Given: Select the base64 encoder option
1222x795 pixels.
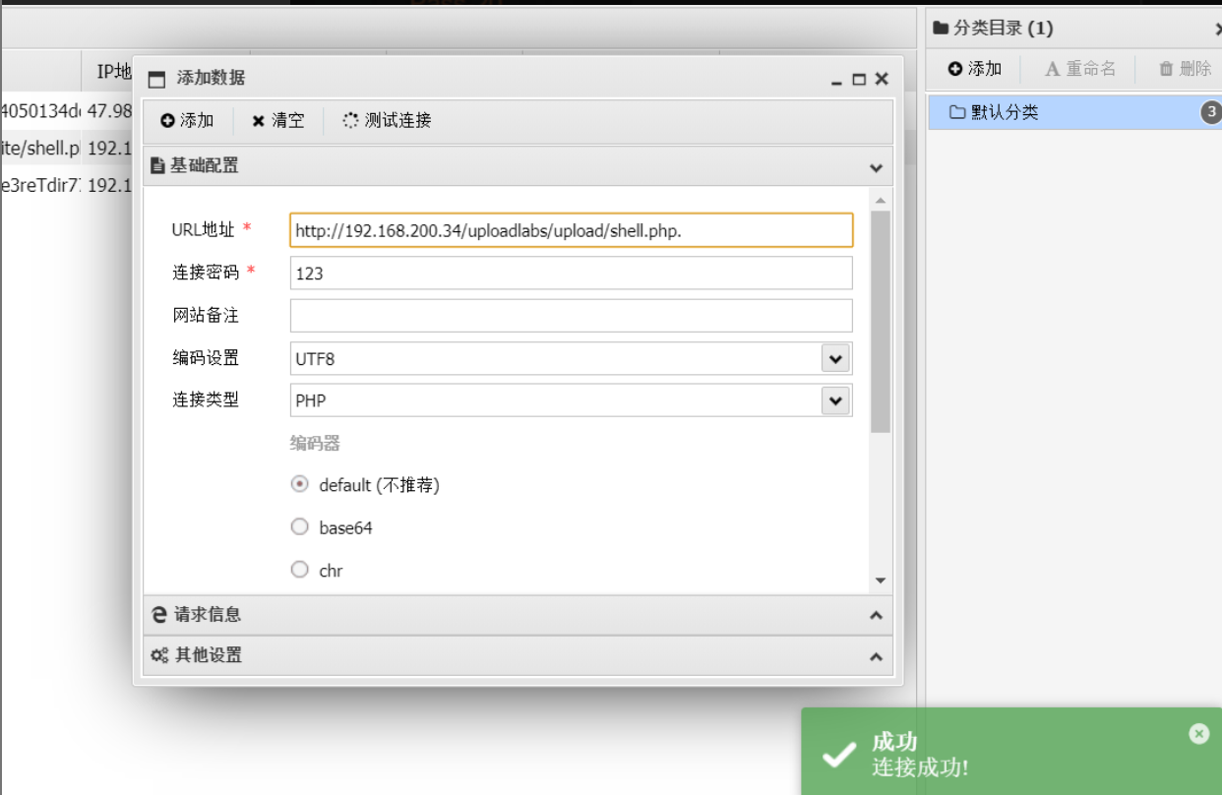Looking at the screenshot, I should [300, 527].
